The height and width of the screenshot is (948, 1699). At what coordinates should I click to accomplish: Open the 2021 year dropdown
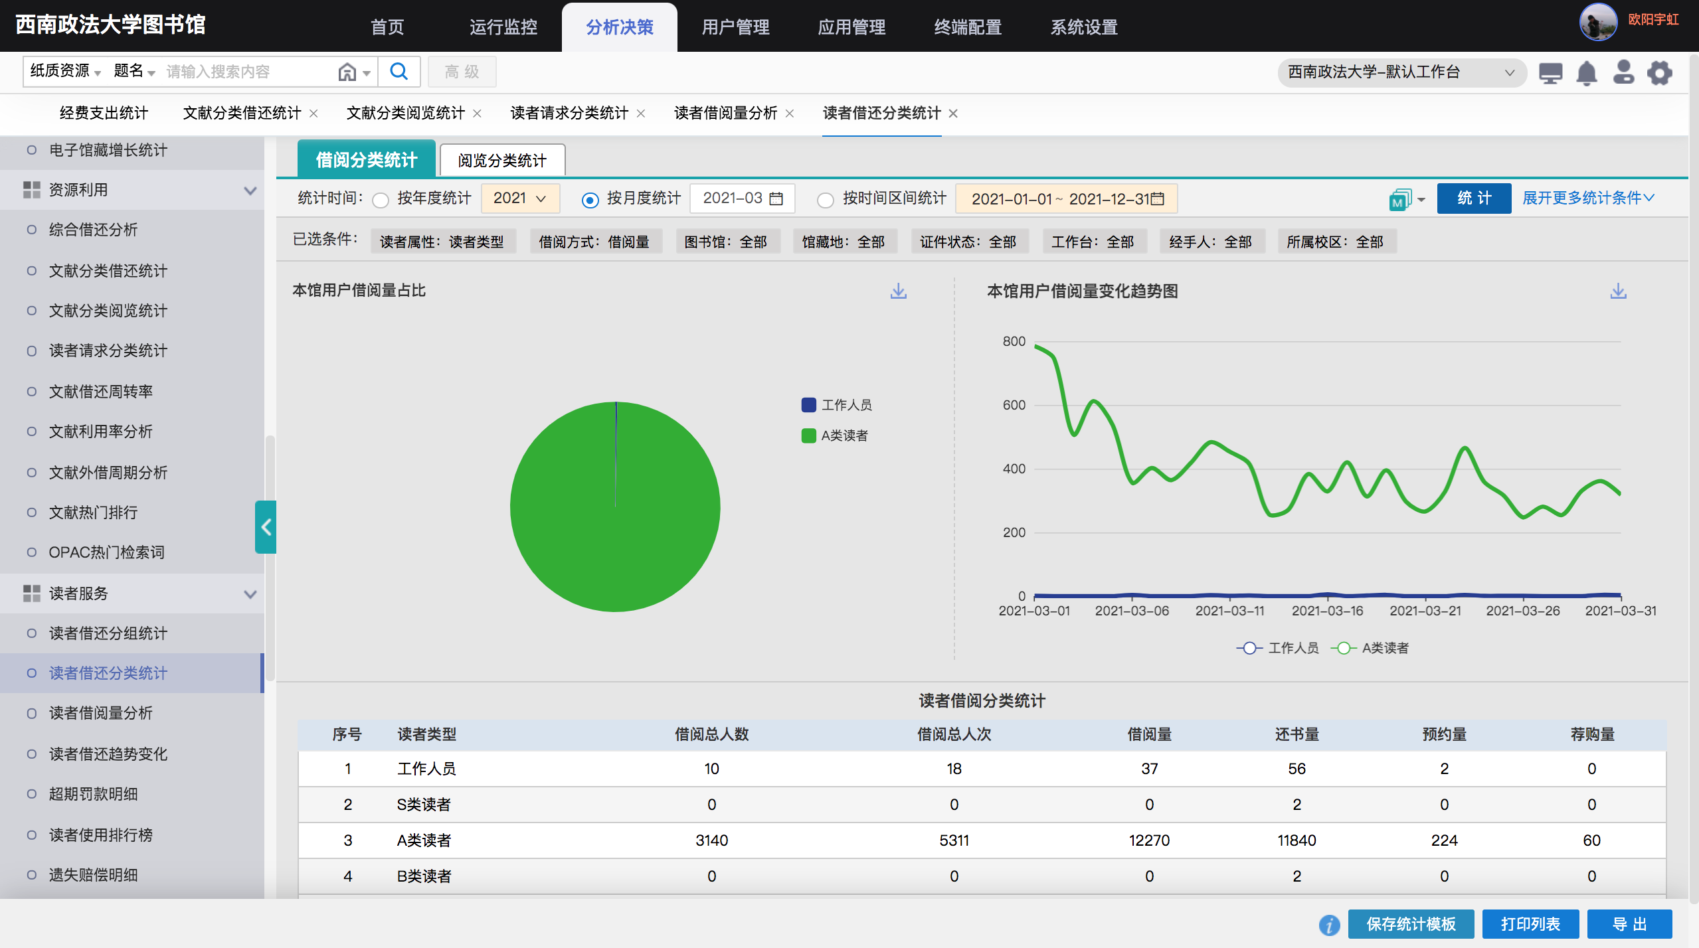(520, 198)
